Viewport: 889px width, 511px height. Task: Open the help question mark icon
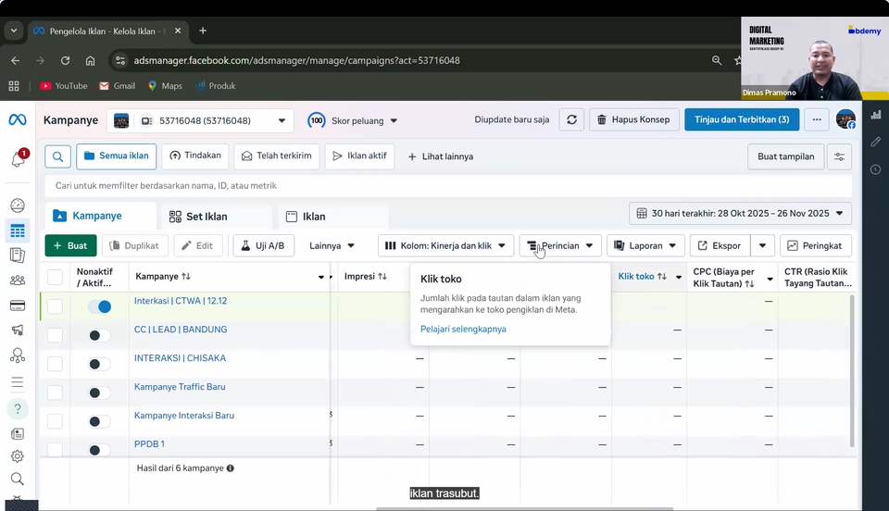pyautogui.click(x=18, y=408)
